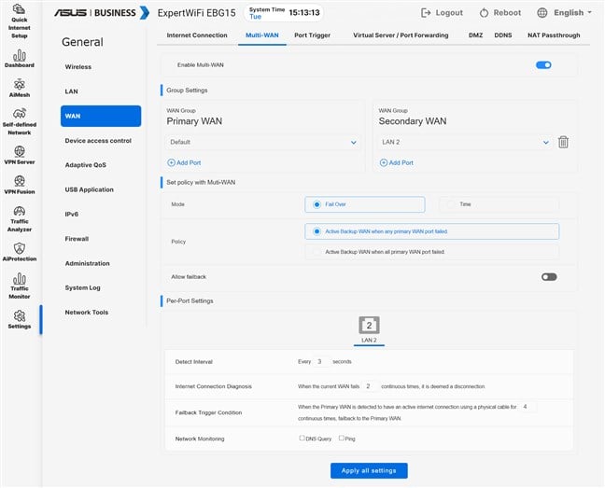The height and width of the screenshot is (488, 605).
Task: Click plus icon under Primary WAN
Action: coord(171,162)
